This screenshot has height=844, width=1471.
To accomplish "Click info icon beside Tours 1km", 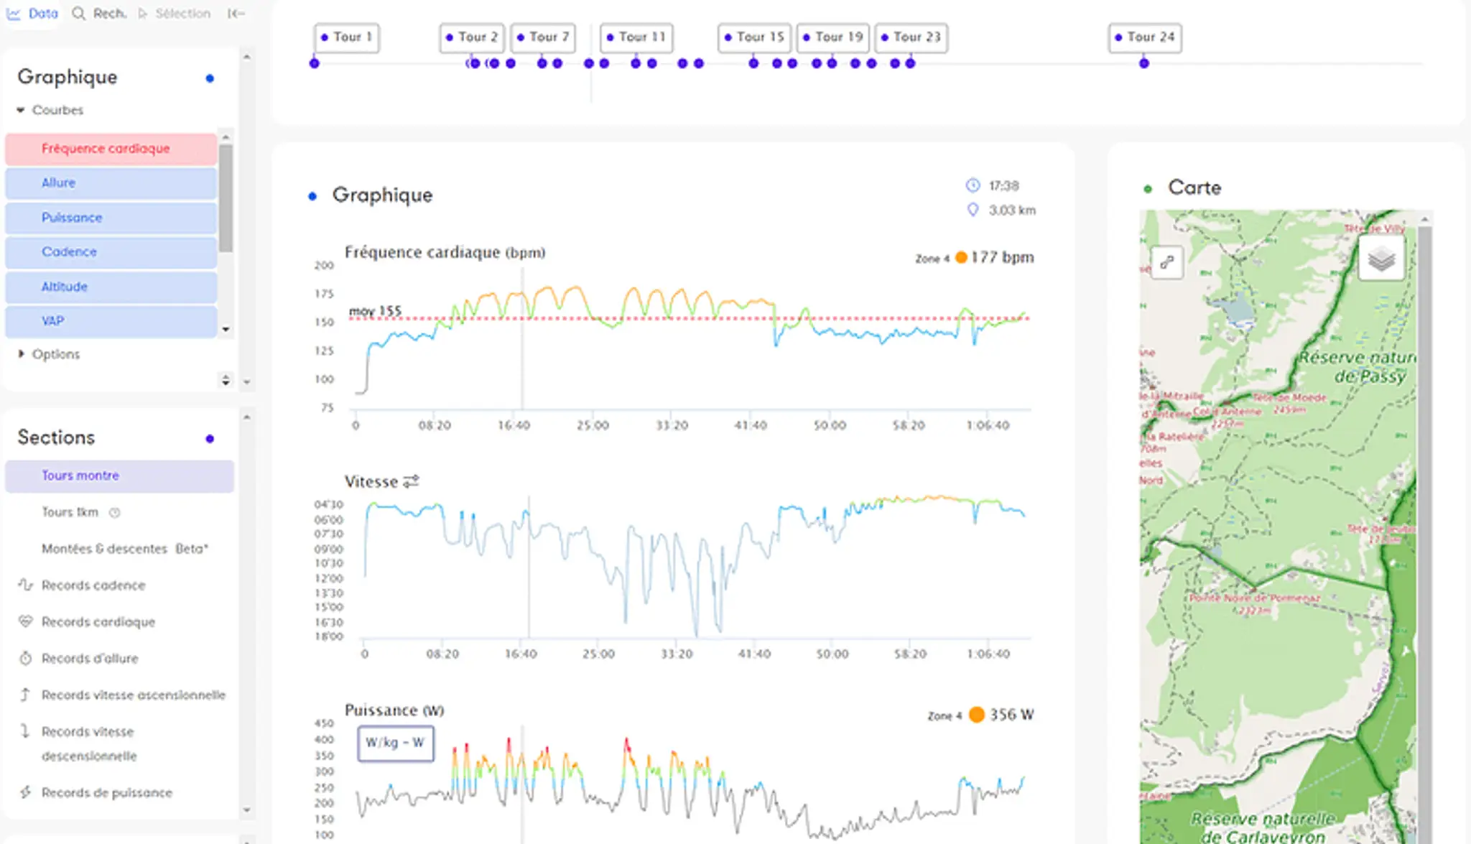I will pyautogui.click(x=114, y=513).
